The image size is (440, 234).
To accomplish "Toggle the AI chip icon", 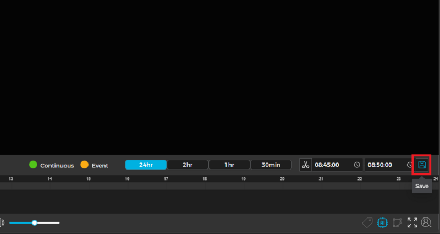I will (382, 222).
